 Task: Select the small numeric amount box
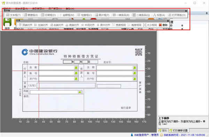(109, 86)
